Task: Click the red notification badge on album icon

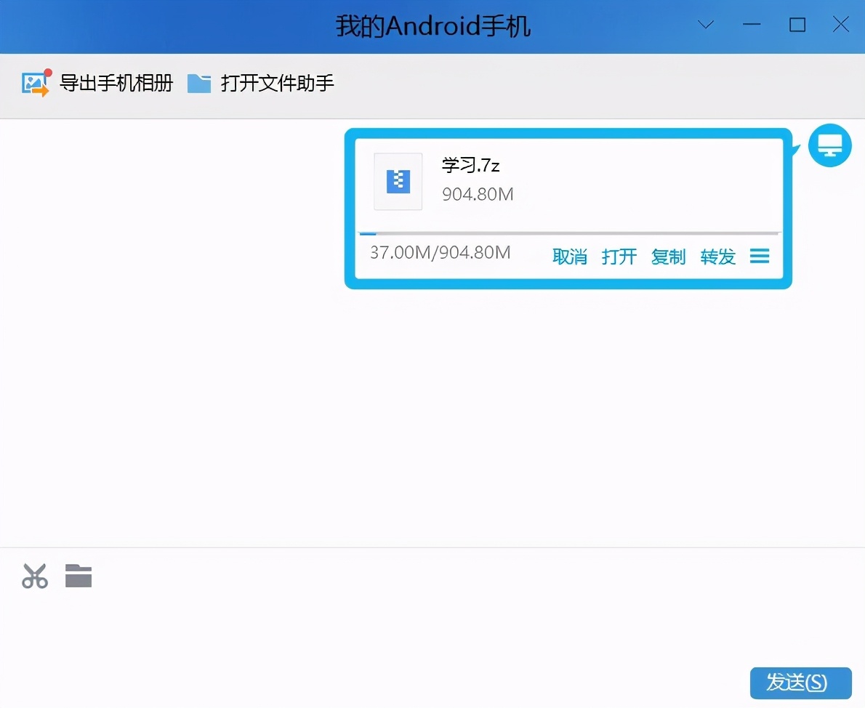Action: point(46,71)
